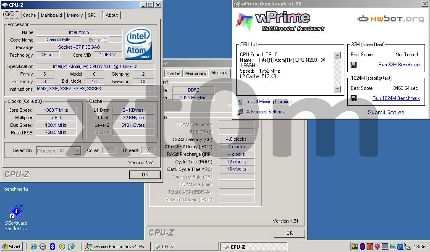Click Submit Scores link in wPrime
This screenshot has height=252, width=430.
click(386, 112)
